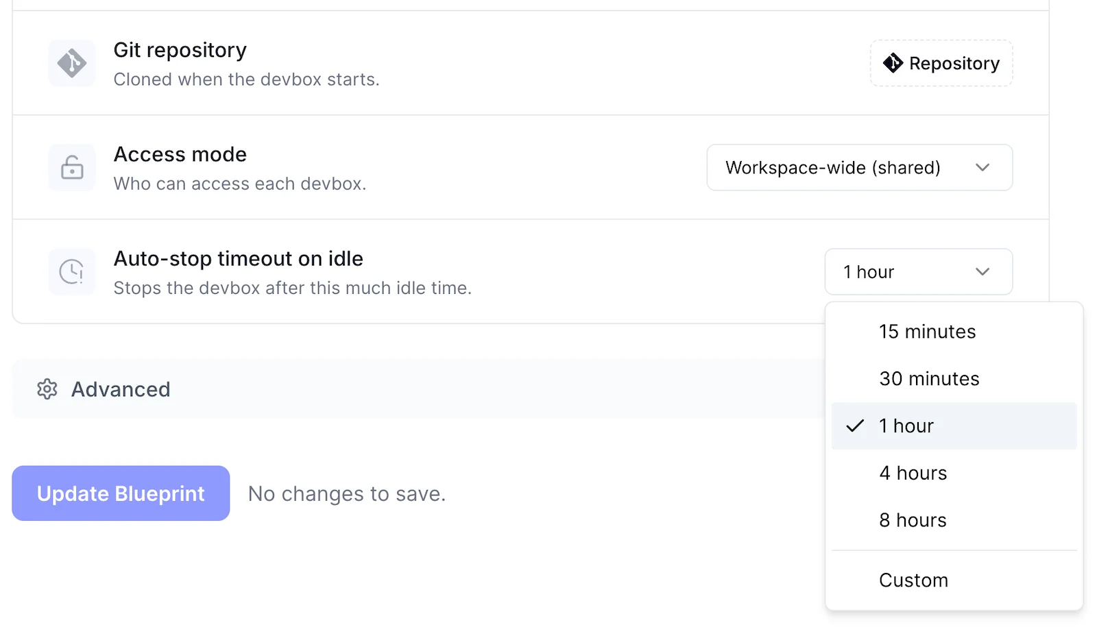The height and width of the screenshot is (627, 1097).
Task: Click the Git repository heading text
Action: (180, 50)
